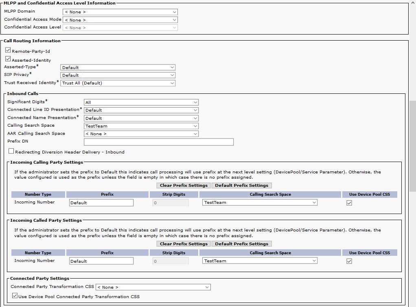The image size is (416, 307).
Task: Toggle Use Device Pool CSS for Called Party
Action: click(349, 261)
